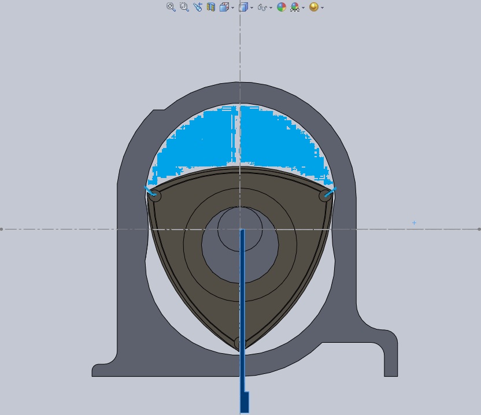
Task: Open the Edit Appearance color ball
Action: [282, 7]
